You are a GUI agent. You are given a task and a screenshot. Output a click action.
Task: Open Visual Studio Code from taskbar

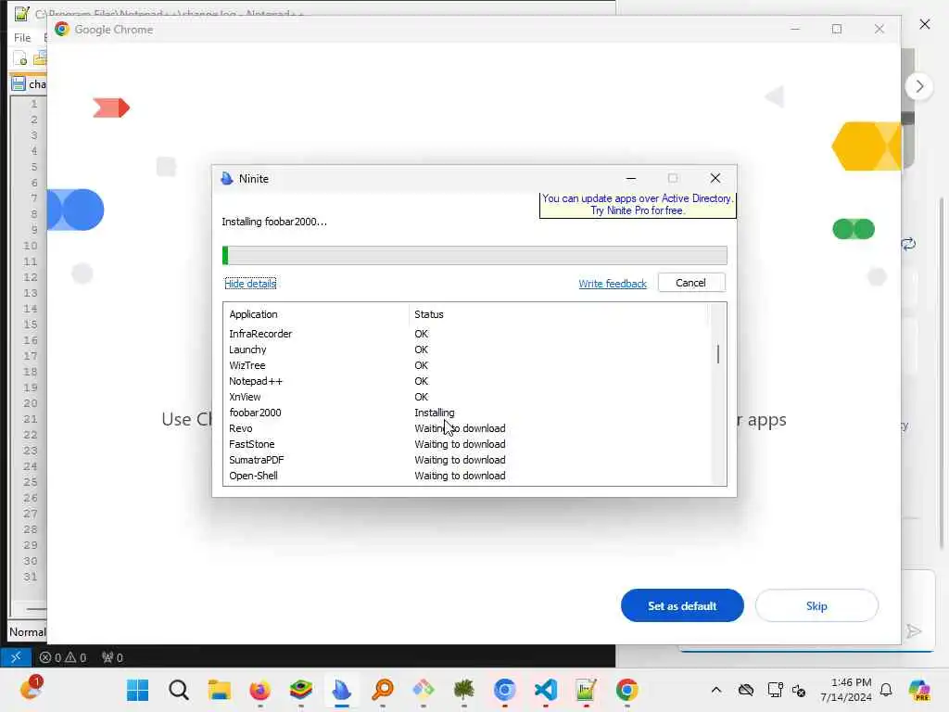[545, 690]
